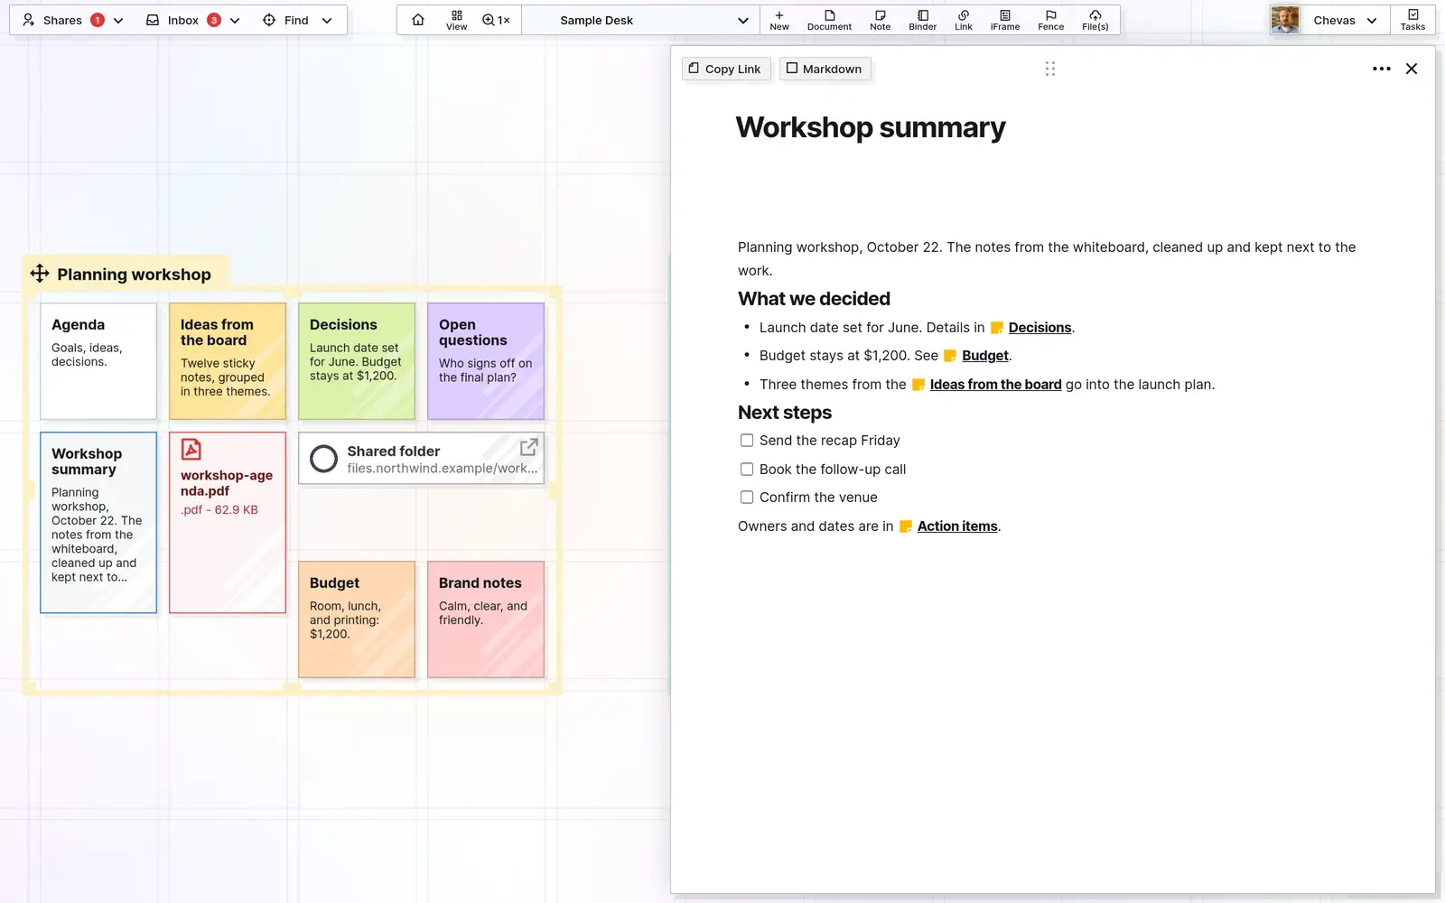1445x903 pixels.
Task: Click the workshop-agenda.pdf file icon
Action: [191, 449]
